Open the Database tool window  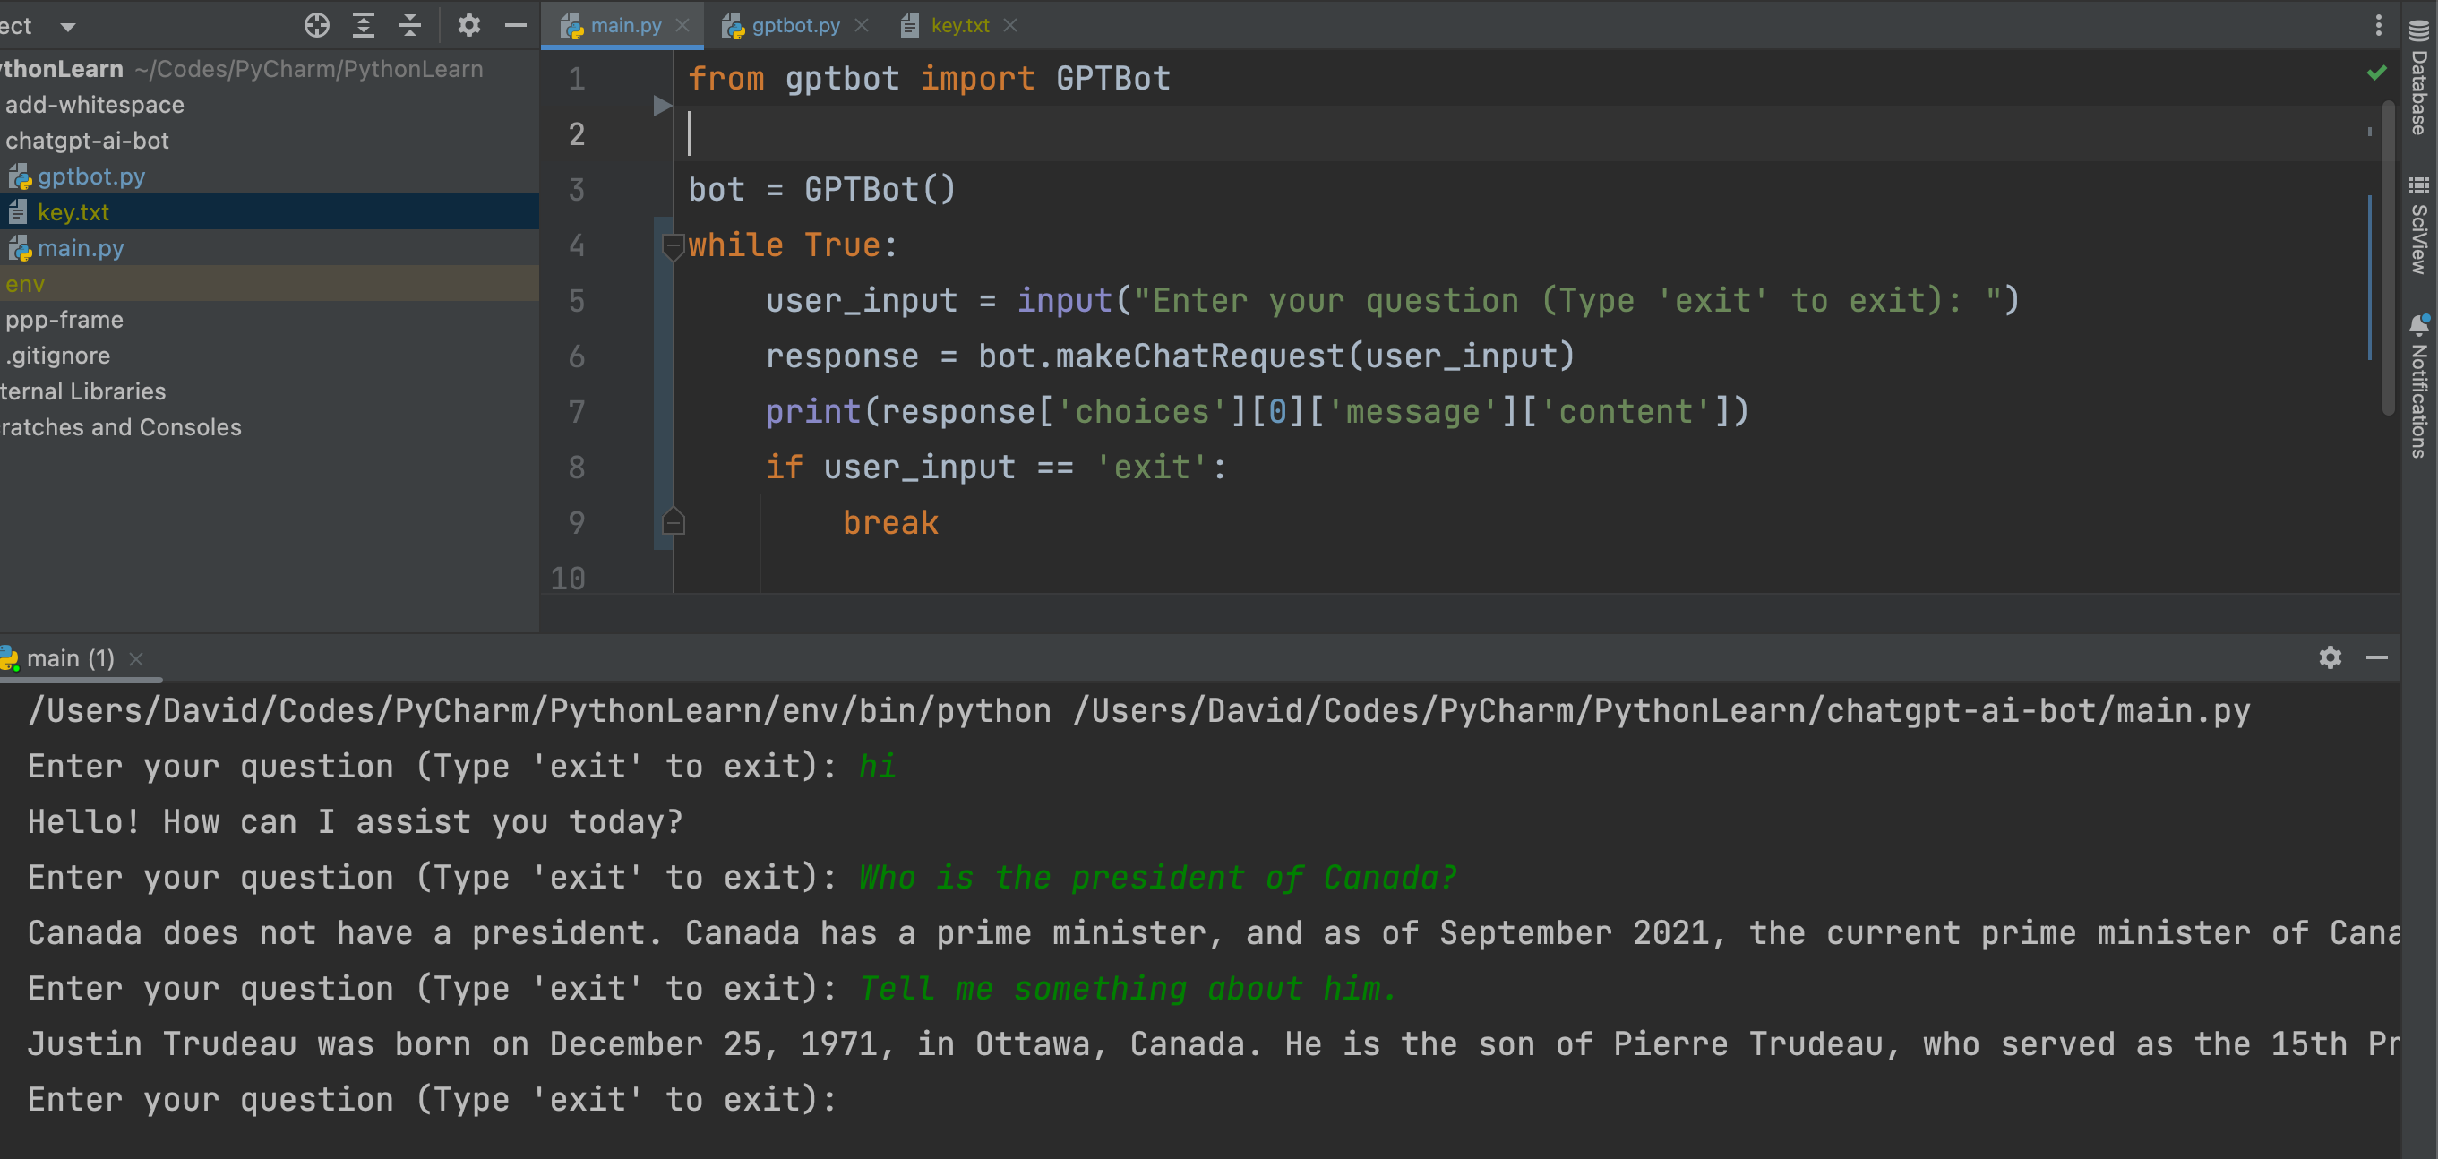(x=2420, y=80)
